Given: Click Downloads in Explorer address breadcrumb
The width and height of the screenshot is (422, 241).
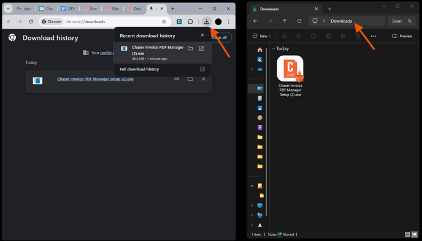Looking at the screenshot, I should click(x=341, y=21).
